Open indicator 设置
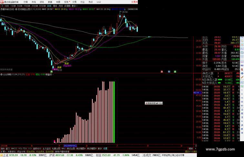The height and width of the screenshot is (157, 244). click(x=105, y=149)
